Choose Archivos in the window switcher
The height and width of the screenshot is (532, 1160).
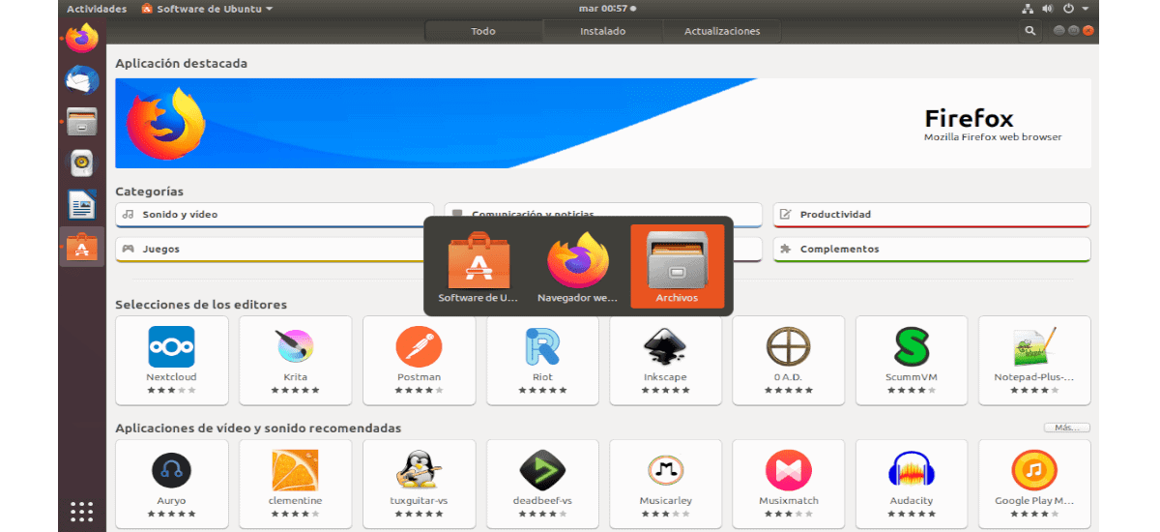[x=677, y=266]
